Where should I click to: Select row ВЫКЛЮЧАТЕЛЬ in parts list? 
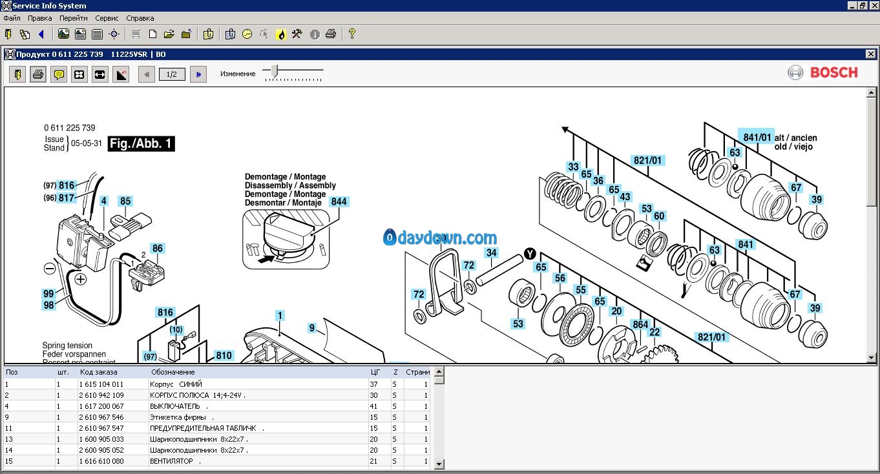(216, 406)
